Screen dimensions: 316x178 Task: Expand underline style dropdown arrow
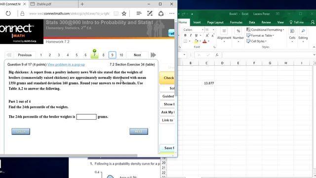pos(200,35)
